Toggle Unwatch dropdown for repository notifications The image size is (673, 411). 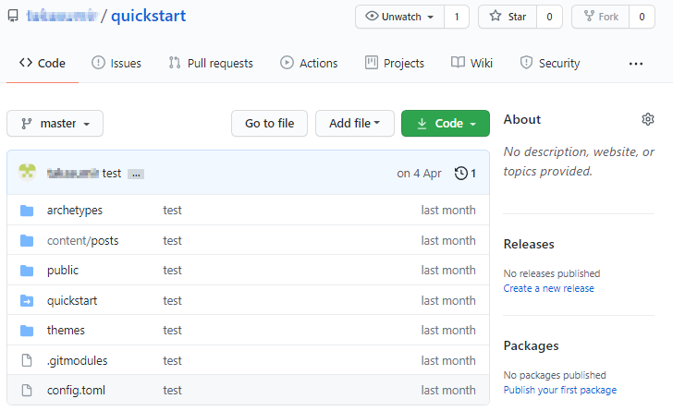click(x=399, y=17)
